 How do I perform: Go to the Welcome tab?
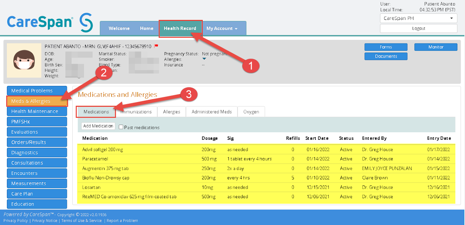tap(119, 28)
